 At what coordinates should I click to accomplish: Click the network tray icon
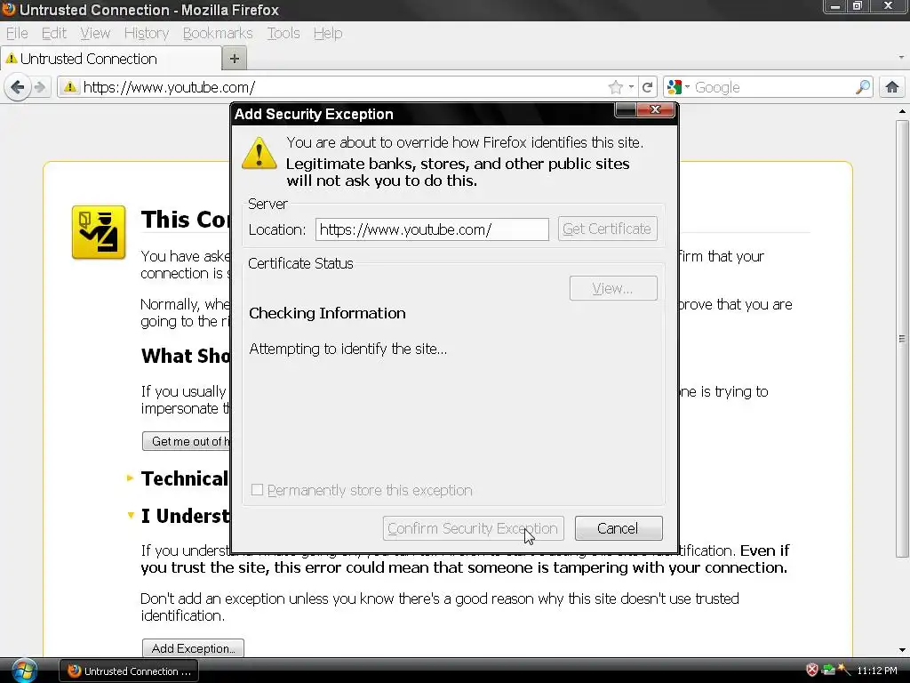click(x=829, y=671)
